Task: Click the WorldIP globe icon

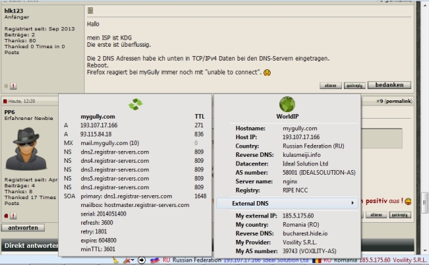Action: 287,104
